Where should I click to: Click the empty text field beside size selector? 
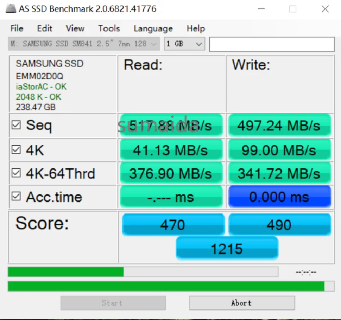272,44
